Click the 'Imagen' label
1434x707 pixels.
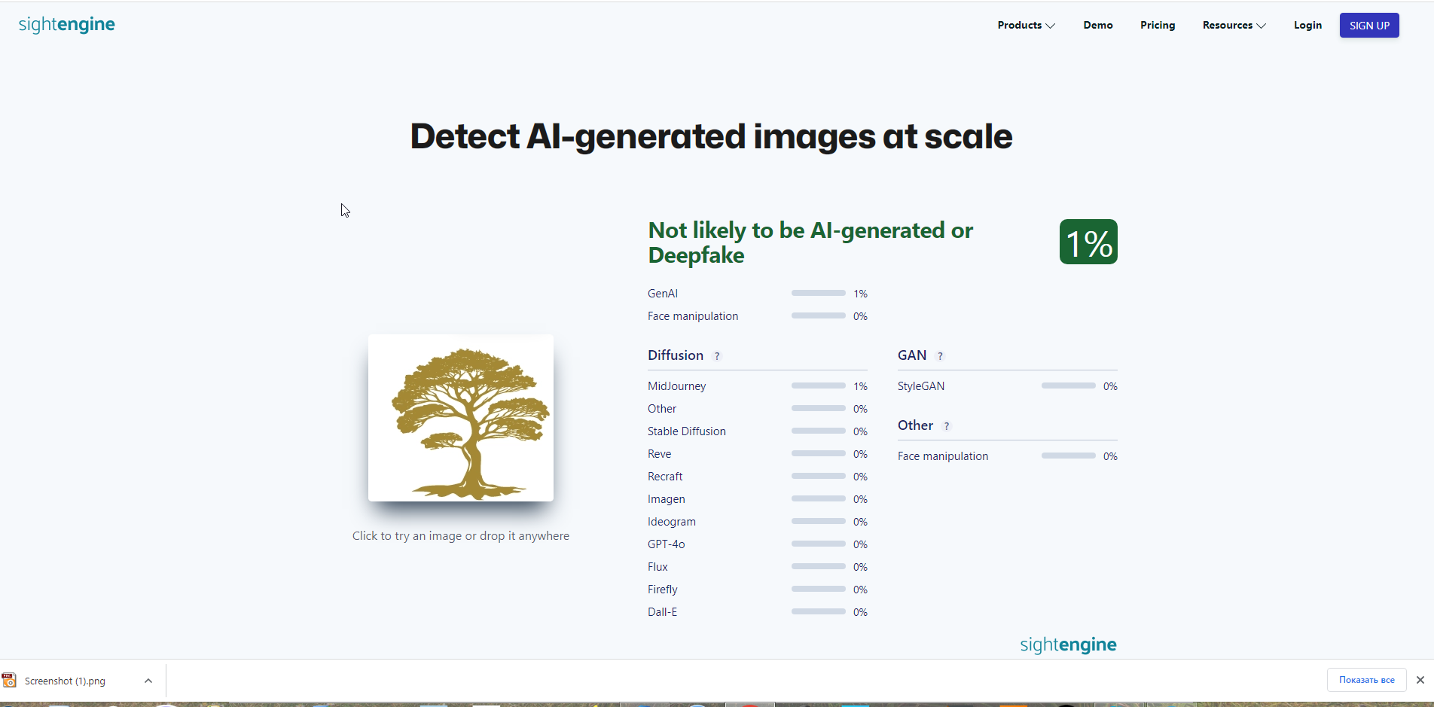tap(667, 499)
